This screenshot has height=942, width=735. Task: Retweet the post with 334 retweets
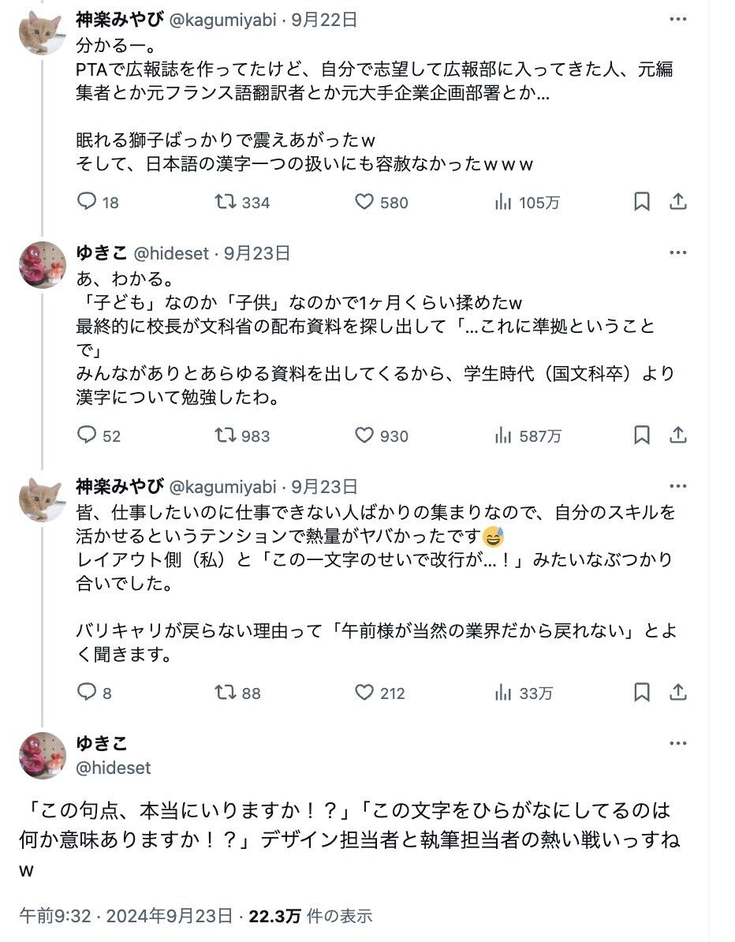click(x=242, y=202)
